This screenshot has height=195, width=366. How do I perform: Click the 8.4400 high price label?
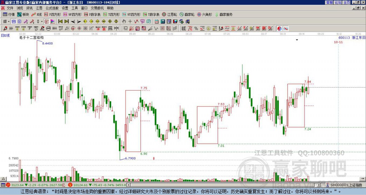coord(48,43)
